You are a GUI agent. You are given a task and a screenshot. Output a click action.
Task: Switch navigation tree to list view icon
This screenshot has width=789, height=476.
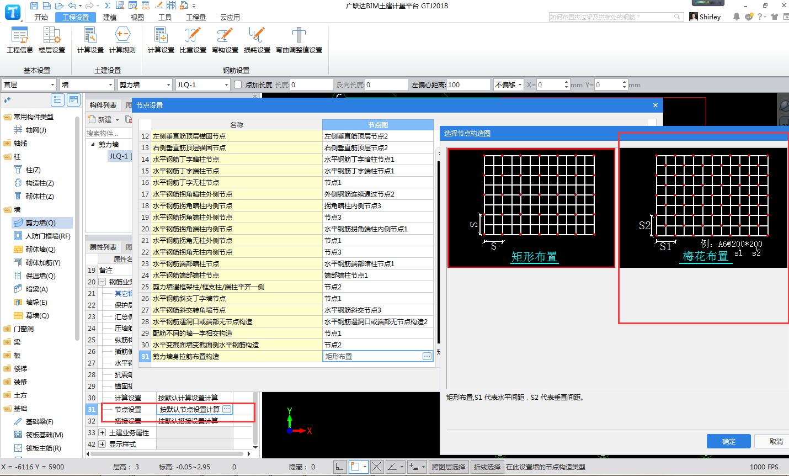tap(57, 100)
